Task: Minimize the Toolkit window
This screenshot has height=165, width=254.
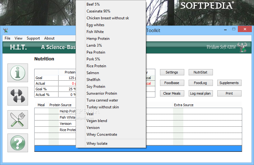Action: tap(225, 30)
